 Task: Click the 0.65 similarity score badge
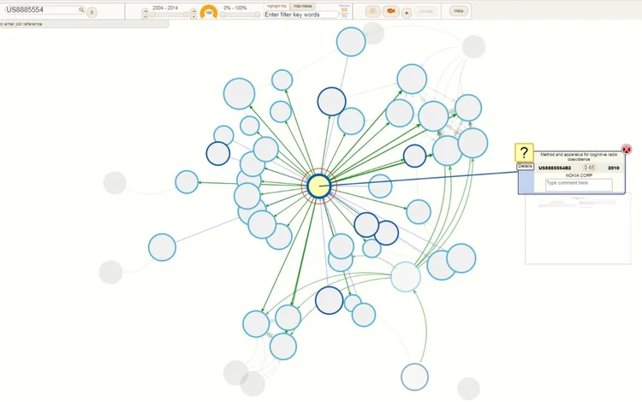(x=589, y=168)
